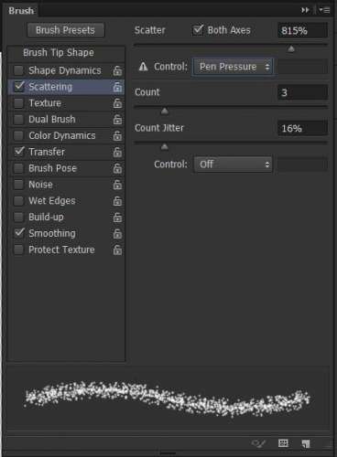Uncheck the Both Axes checkbox
The width and height of the screenshot is (337, 457).
tap(198, 30)
